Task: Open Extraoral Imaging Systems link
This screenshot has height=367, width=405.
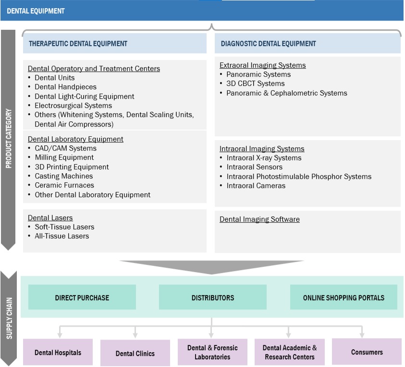Action: (x=262, y=65)
